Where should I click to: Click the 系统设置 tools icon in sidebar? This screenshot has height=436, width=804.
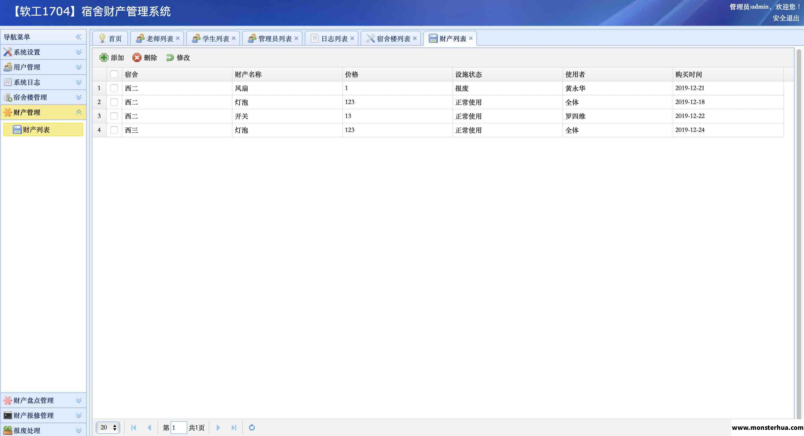8,52
